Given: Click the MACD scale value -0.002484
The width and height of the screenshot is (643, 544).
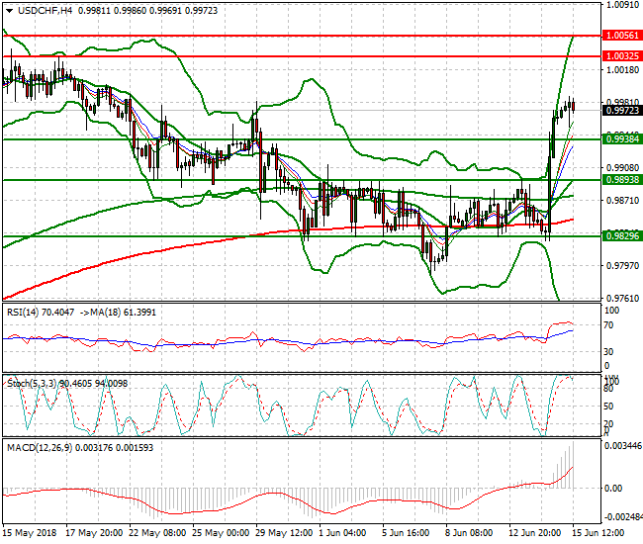Looking at the screenshot, I should (x=623, y=516).
